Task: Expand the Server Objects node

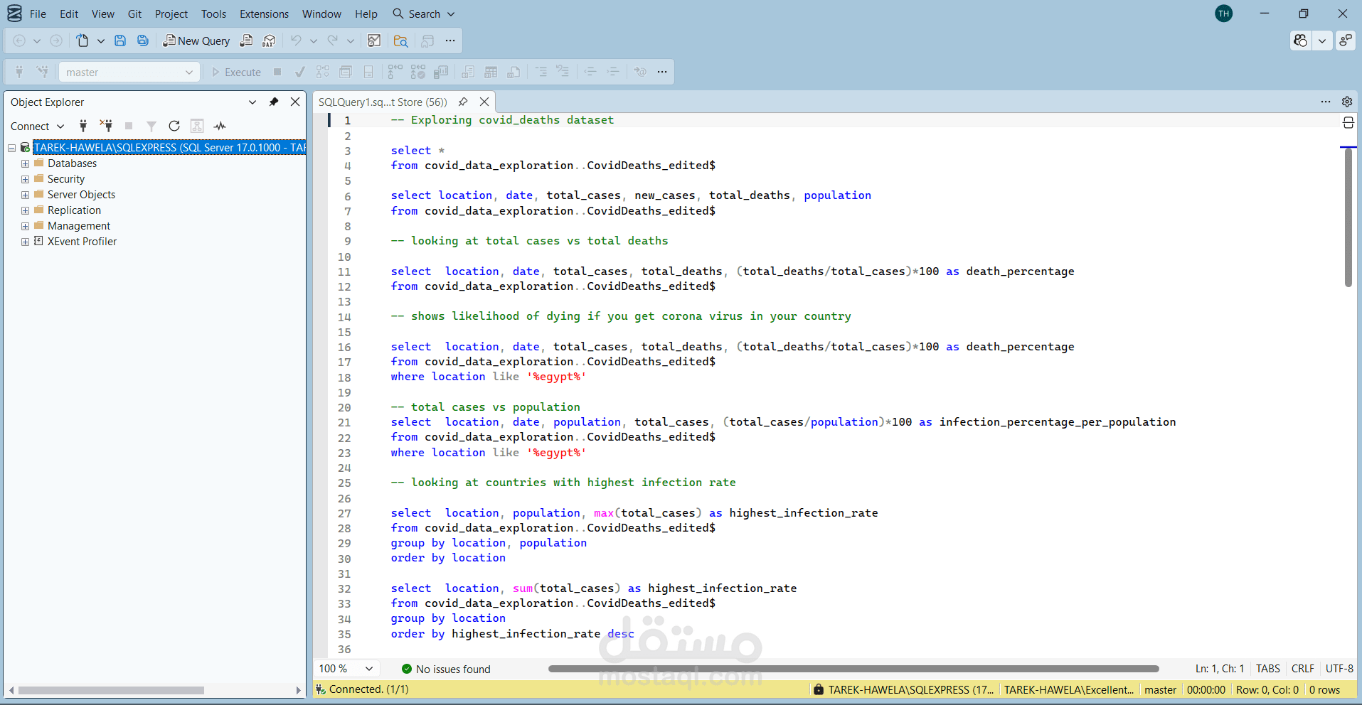Action: tap(25, 195)
